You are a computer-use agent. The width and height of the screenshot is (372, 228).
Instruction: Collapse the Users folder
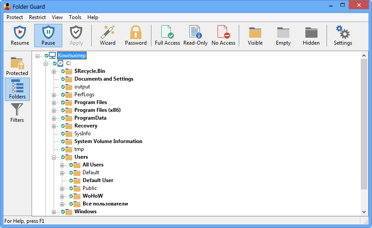tap(54, 157)
